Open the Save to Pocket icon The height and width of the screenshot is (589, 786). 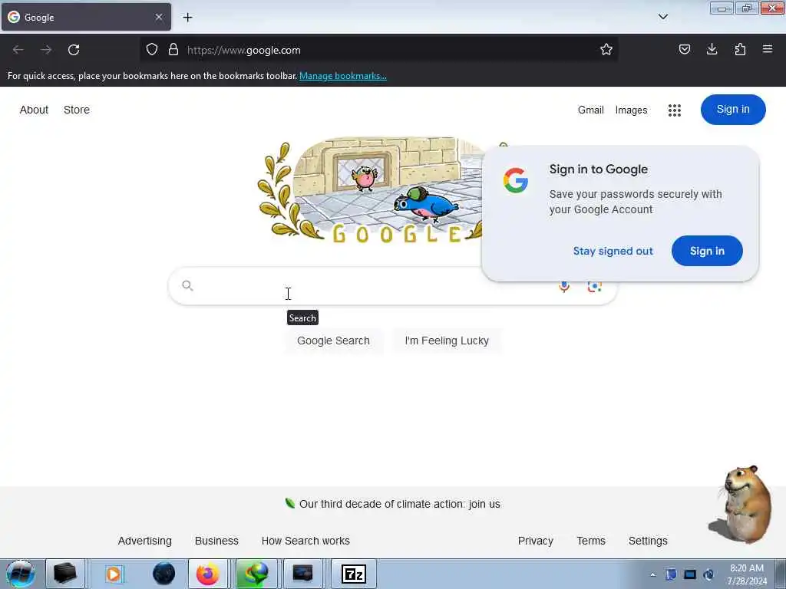coord(684,50)
